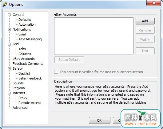Click the Modify account button
Image resolution: width=163 pixels, height=129 pixels.
coord(145,39)
